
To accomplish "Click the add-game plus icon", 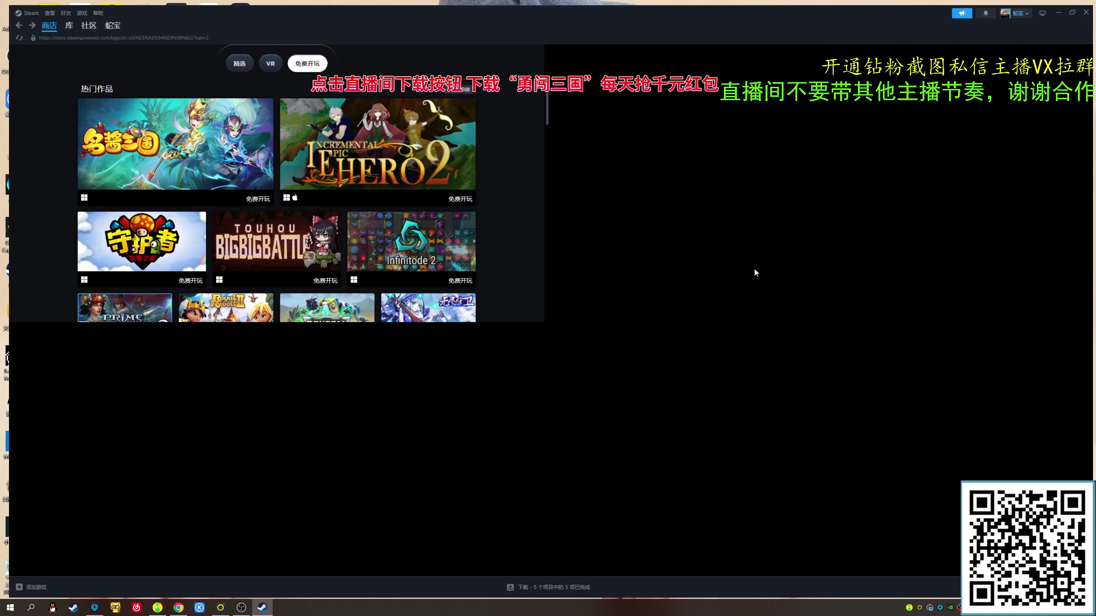I will (19, 587).
